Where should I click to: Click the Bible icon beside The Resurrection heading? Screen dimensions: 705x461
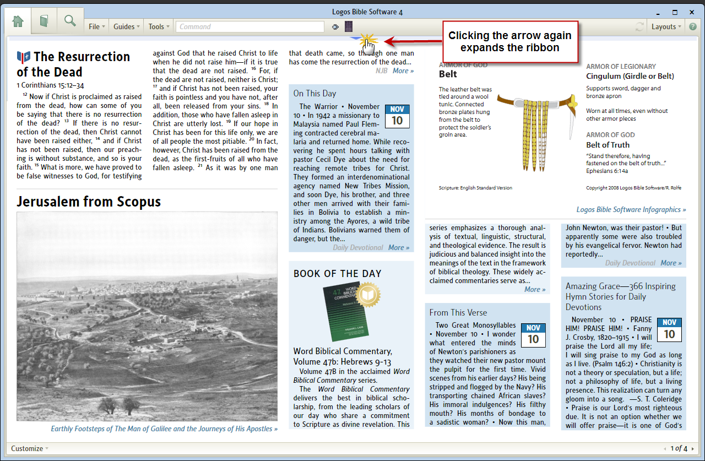(x=24, y=57)
